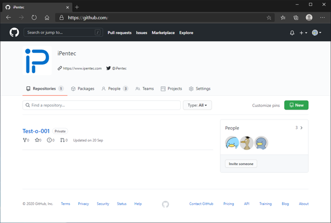Expand the Type: All dropdown

197,105
